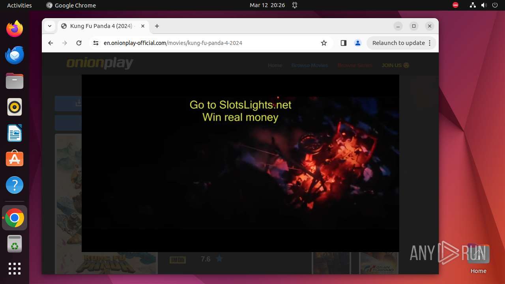This screenshot has width=505, height=284.
Task: Reload the current page
Action: point(79,43)
